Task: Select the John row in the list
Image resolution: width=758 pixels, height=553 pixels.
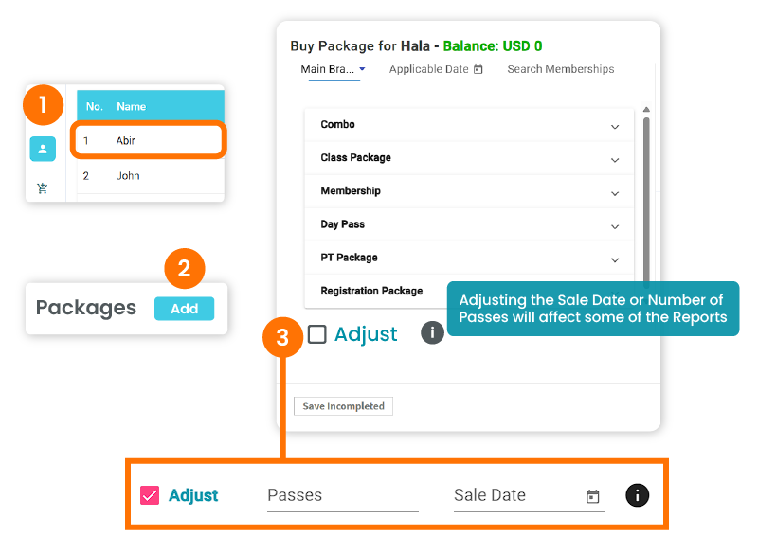Action: (148, 176)
